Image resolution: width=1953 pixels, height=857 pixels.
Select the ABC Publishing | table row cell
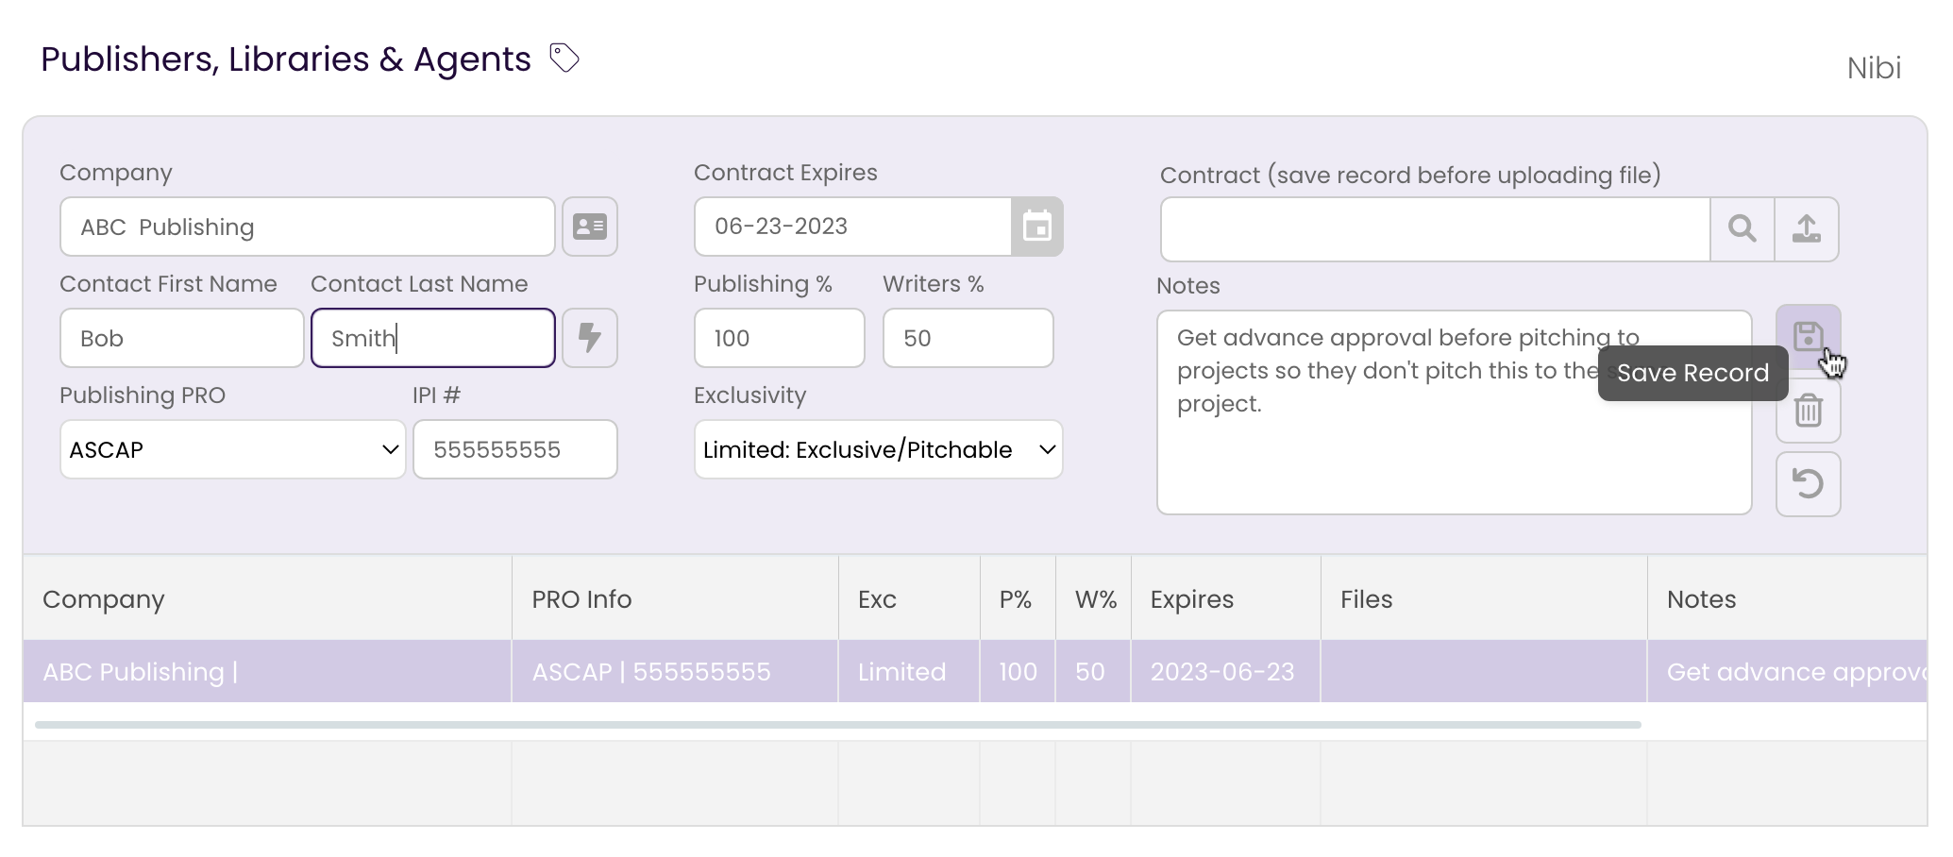pos(267,671)
